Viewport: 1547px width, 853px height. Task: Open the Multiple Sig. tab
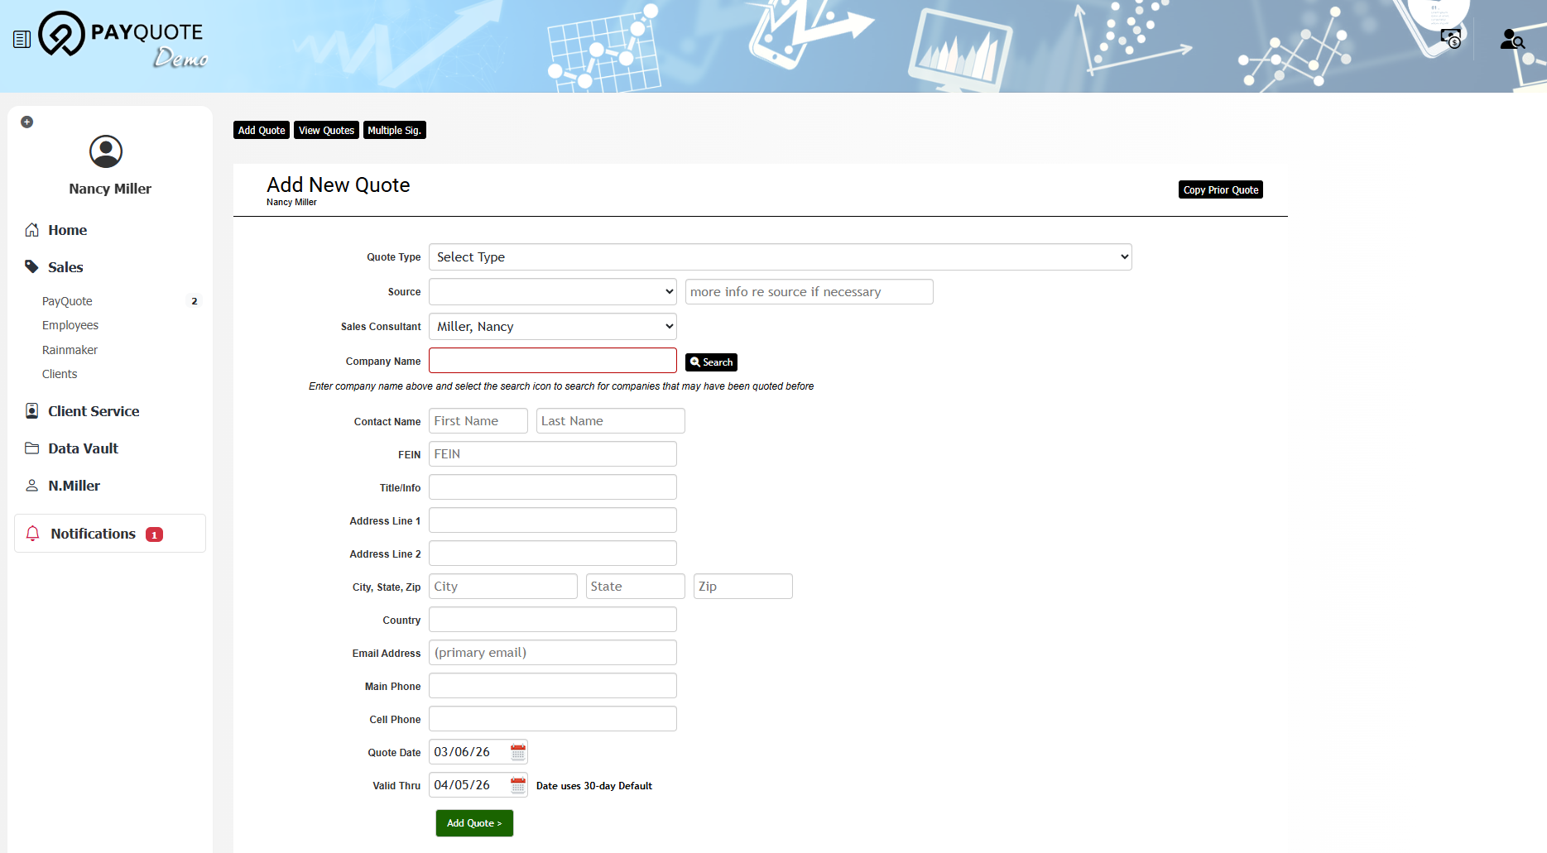pos(394,131)
